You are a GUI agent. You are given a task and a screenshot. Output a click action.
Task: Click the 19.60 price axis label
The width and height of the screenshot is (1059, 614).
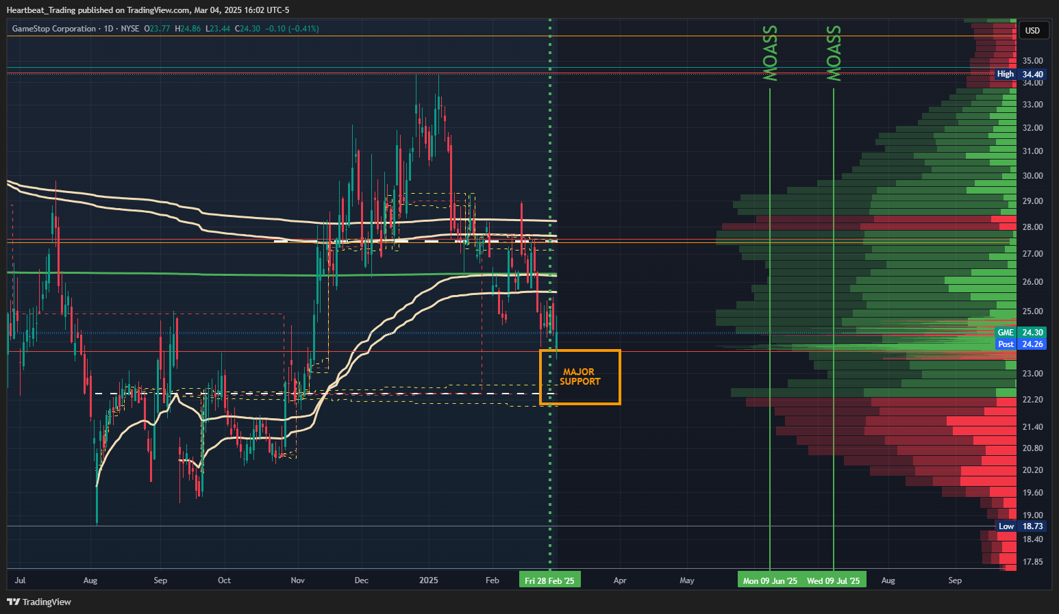point(1032,493)
